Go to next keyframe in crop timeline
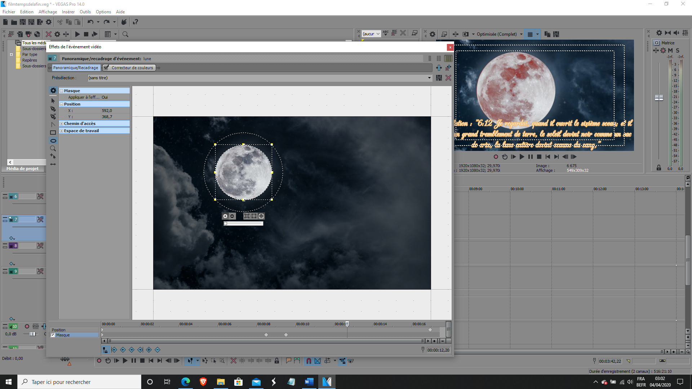The height and width of the screenshot is (389, 692). pos(132,350)
